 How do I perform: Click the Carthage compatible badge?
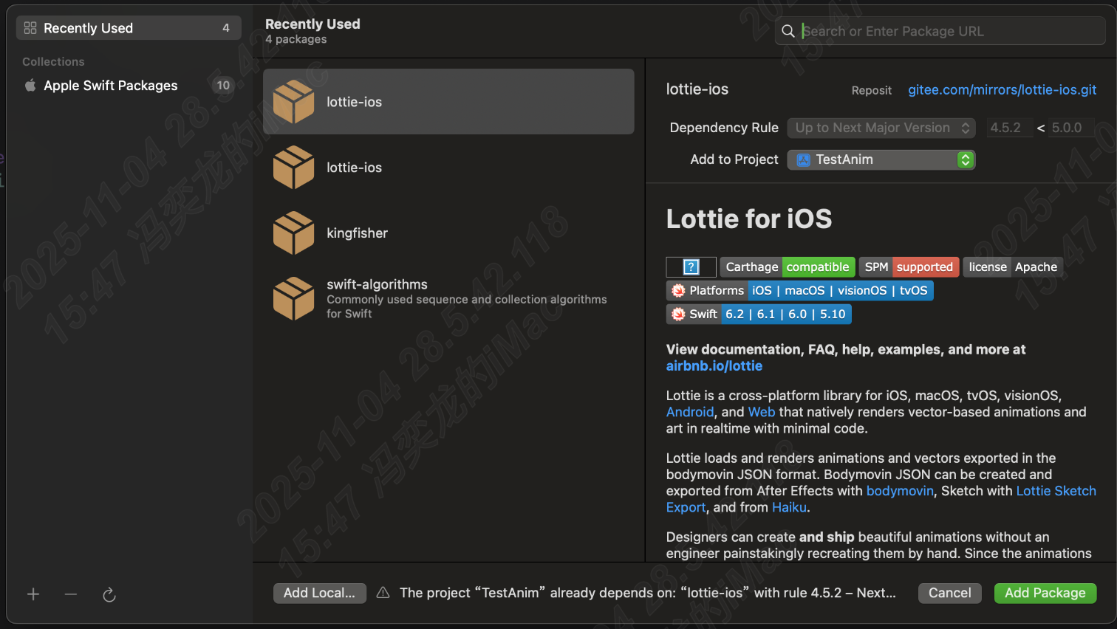[x=788, y=267]
